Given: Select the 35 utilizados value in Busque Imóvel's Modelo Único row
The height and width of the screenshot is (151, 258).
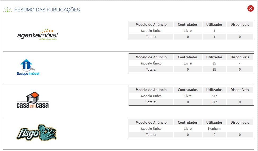Looking at the screenshot, I should coord(214,63).
